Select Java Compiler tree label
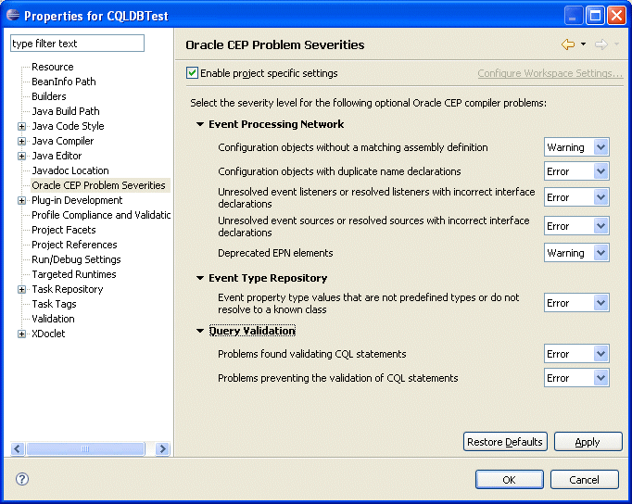The image size is (632, 504). click(x=62, y=141)
